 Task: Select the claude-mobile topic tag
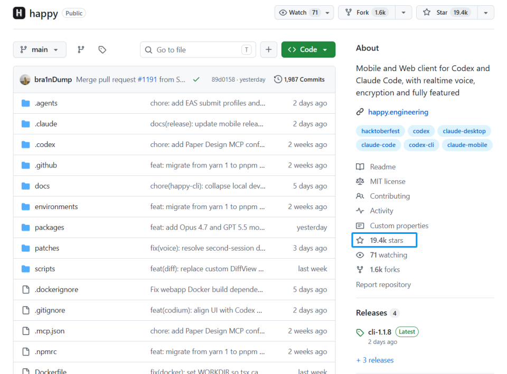(x=467, y=145)
